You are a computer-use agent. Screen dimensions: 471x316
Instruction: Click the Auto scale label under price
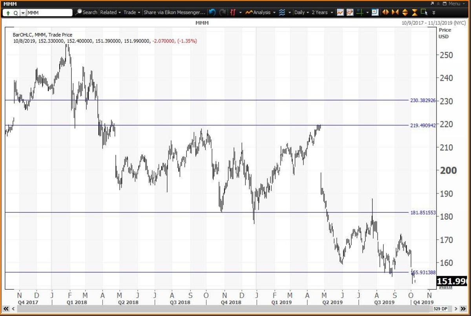pyautogui.click(x=445, y=287)
